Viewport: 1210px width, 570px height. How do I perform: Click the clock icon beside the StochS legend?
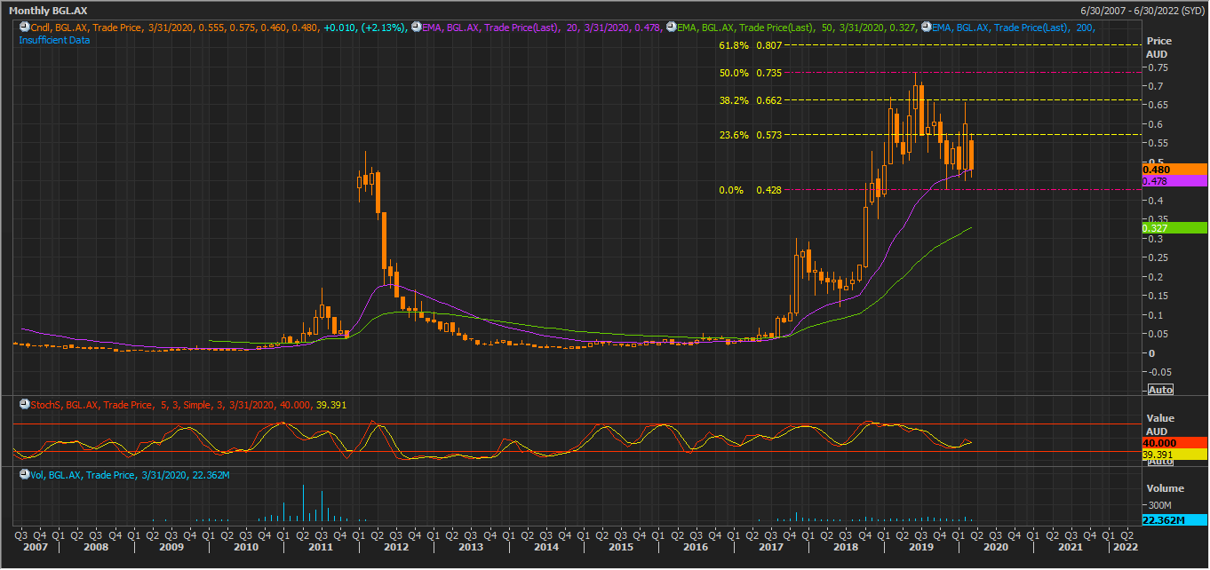pos(25,405)
